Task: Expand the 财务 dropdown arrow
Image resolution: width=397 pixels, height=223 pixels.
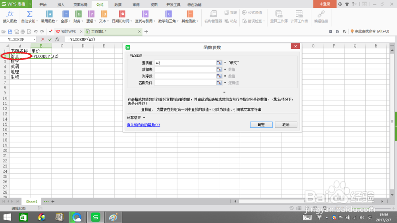Action: pos(82,21)
